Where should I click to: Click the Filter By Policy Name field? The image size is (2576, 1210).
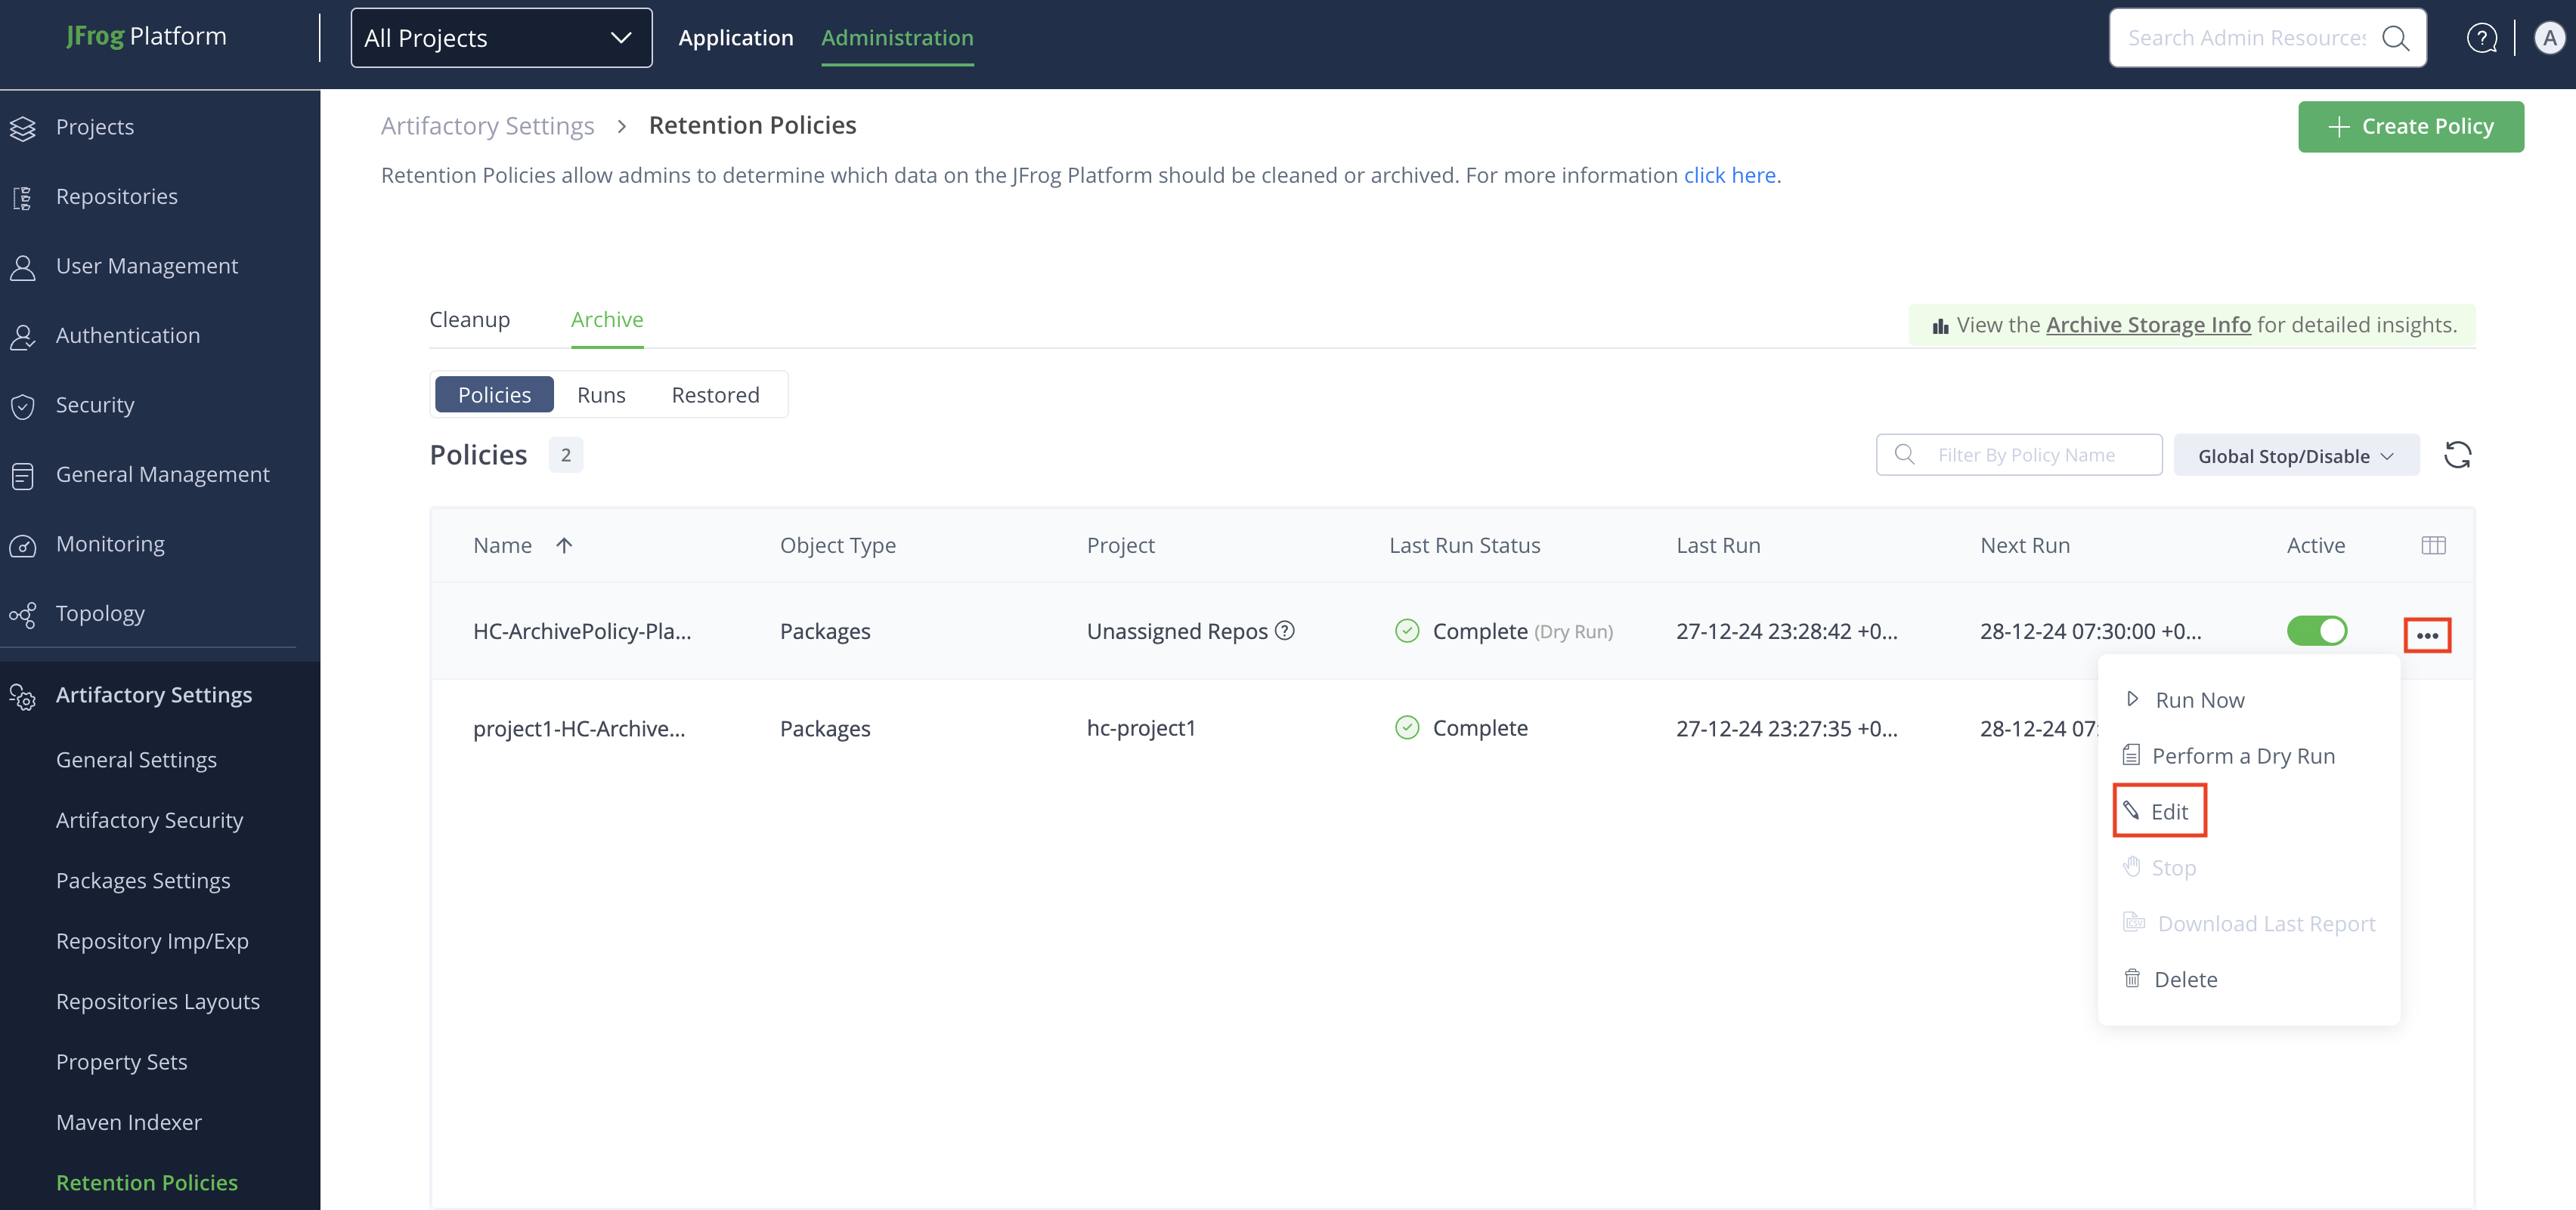2026,455
